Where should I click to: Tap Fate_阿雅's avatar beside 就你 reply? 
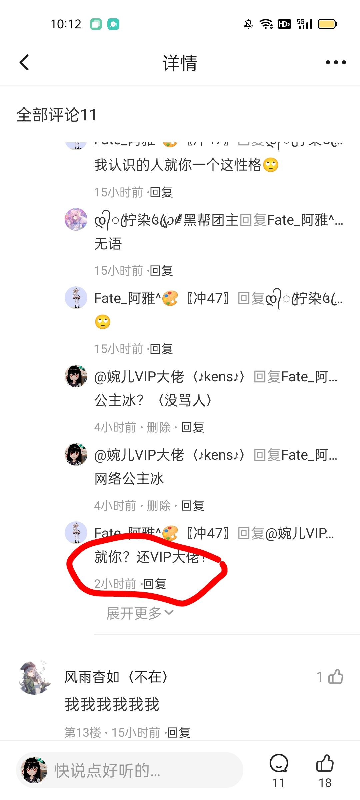pos(76,533)
